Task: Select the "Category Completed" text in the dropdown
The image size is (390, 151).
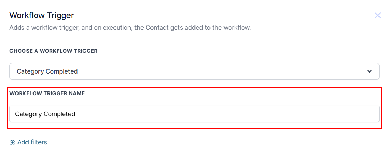Action: [47, 71]
